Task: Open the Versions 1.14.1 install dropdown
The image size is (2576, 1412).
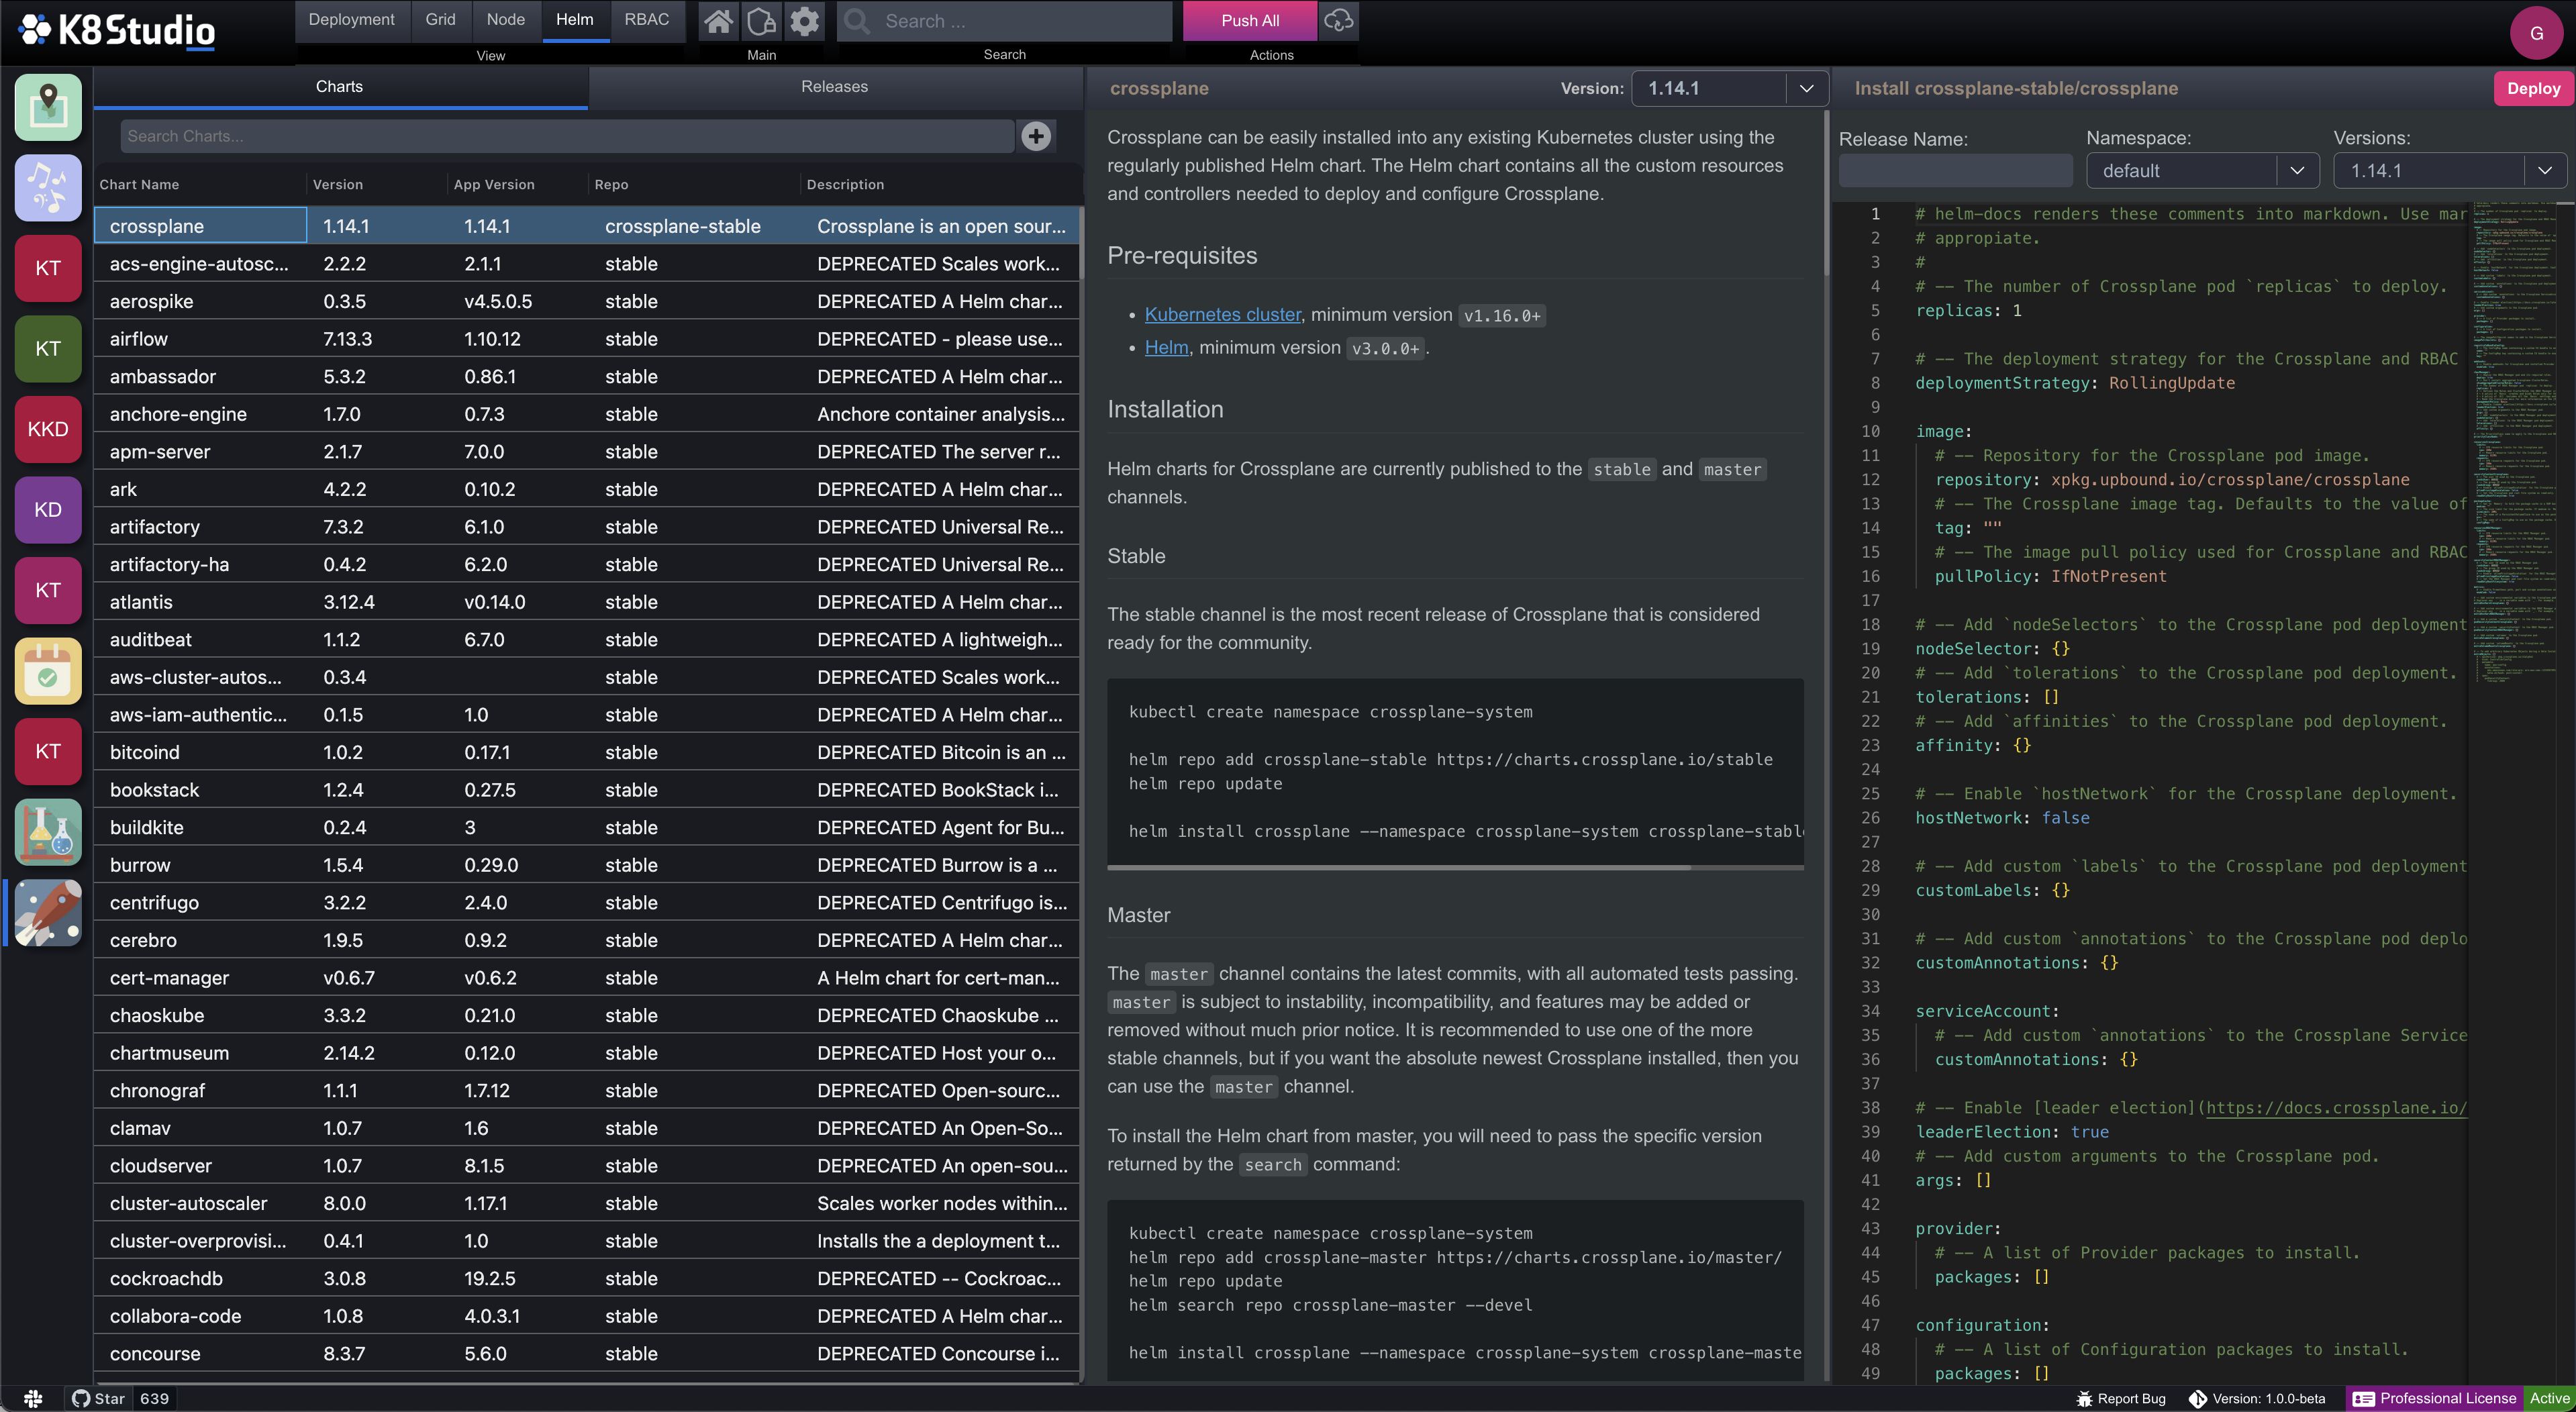Action: (2450, 171)
